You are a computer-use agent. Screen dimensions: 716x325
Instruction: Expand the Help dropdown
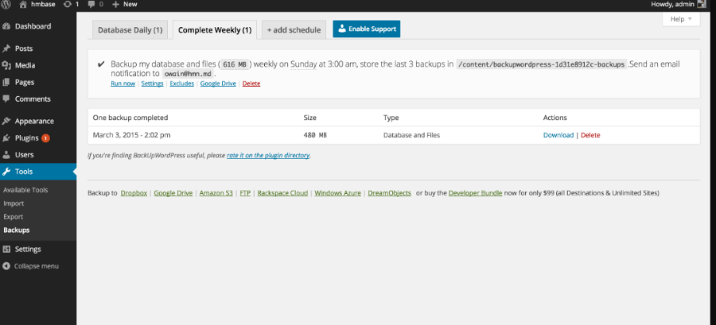681,19
